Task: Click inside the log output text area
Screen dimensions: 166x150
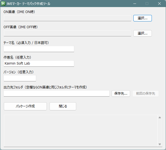Action: 81,131
